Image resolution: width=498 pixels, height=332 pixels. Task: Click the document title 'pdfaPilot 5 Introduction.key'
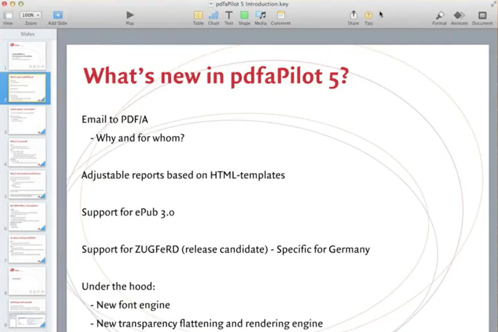coord(252,4)
